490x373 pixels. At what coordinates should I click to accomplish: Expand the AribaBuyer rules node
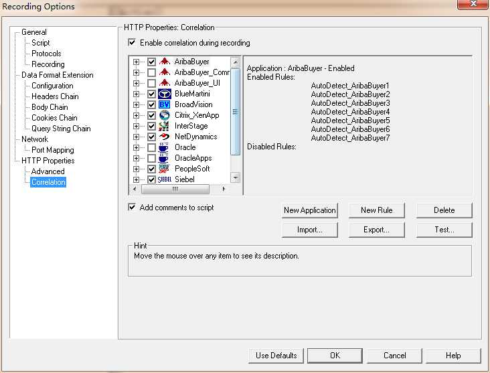(136, 62)
